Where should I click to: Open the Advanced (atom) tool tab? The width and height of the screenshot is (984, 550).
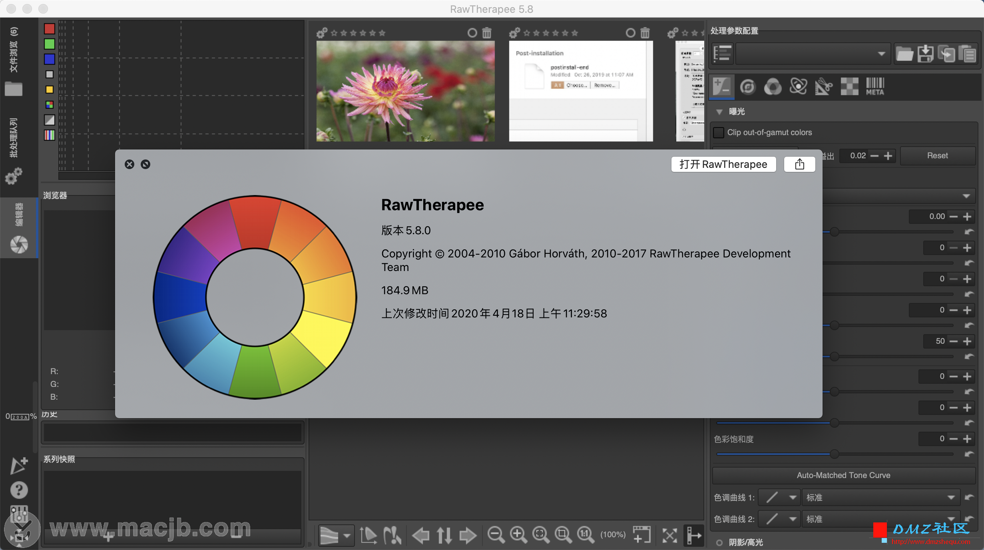click(798, 86)
